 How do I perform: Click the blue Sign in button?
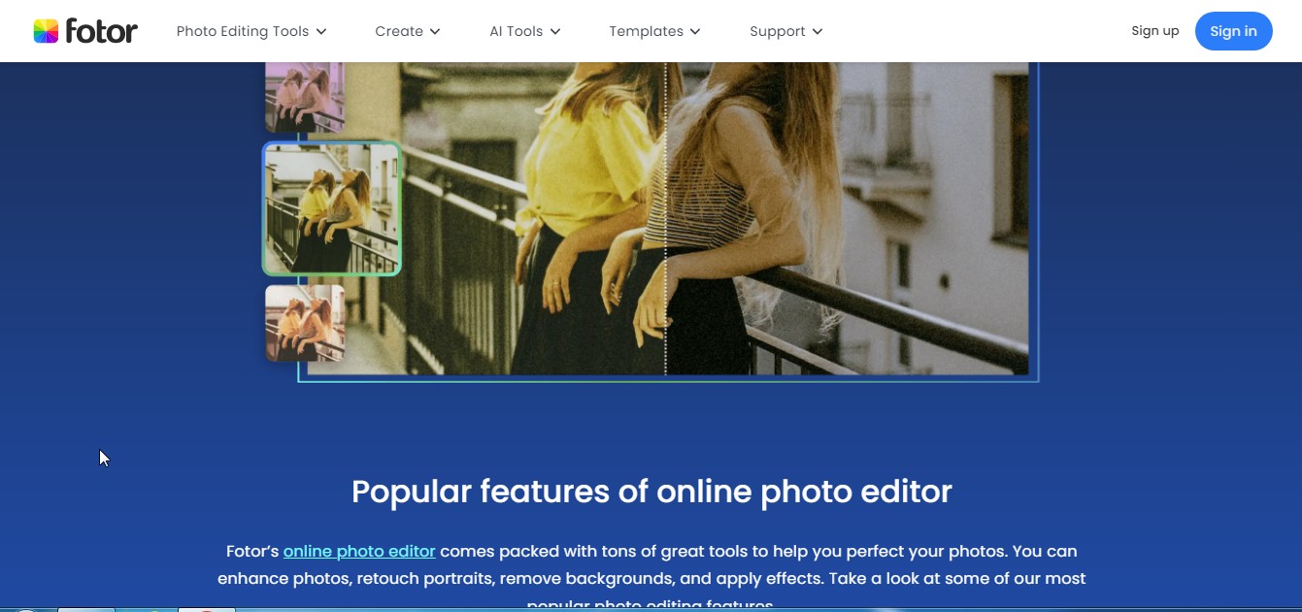1233,31
